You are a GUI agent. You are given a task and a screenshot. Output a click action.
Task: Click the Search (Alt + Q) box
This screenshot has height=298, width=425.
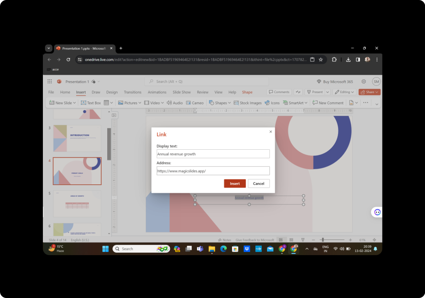207,81
